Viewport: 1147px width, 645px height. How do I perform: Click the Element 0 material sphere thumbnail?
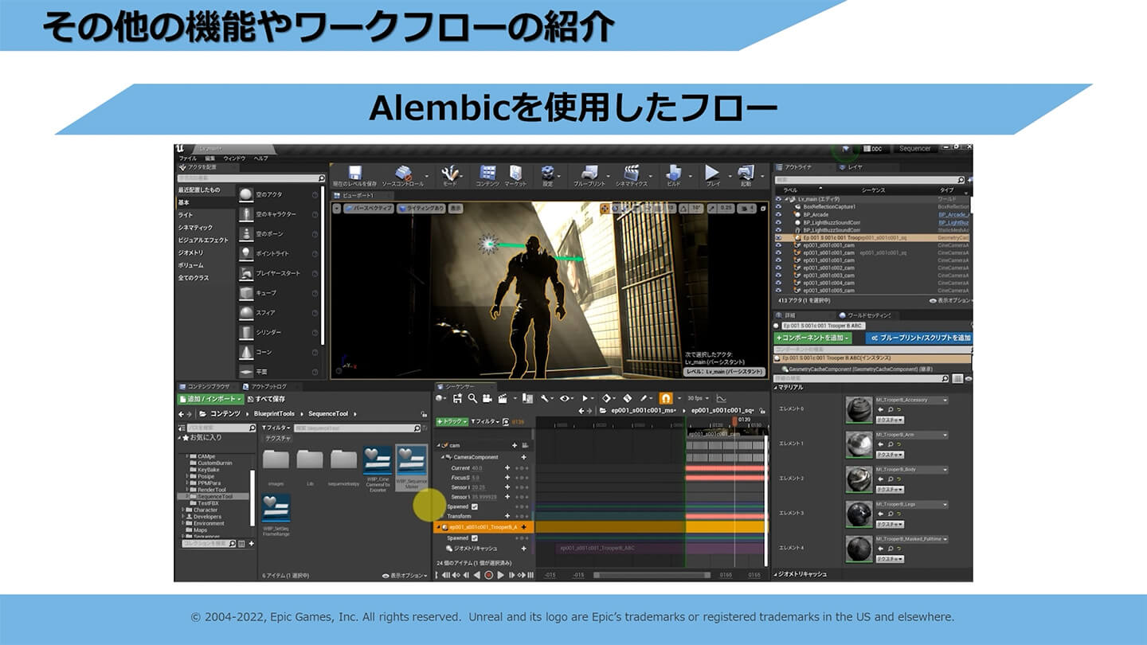tap(859, 411)
